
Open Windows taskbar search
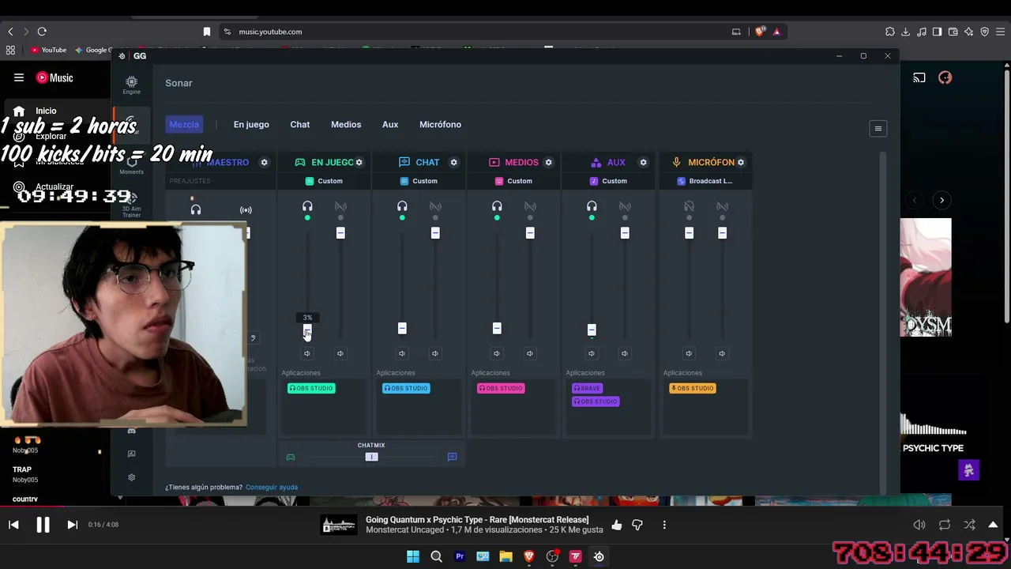click(x=436, y=556)
